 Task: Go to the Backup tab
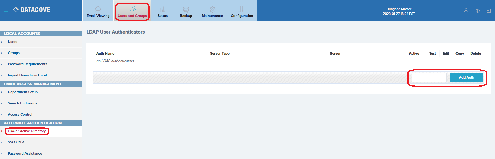[186, 12]
